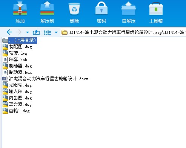
Task: Click the dwg icon beside 装配图
Action: [x=5, y=47]
